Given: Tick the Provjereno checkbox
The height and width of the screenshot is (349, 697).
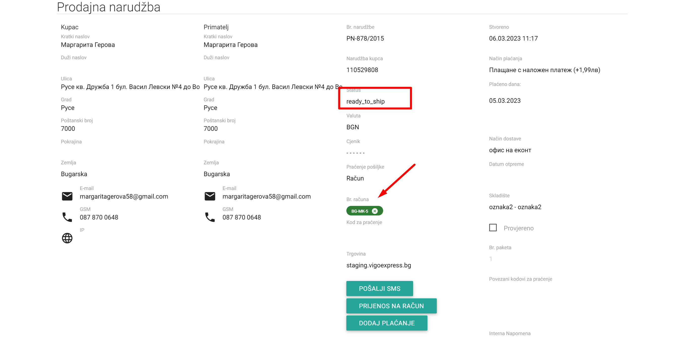Looking at the screenshot, I should click(493, 228).
